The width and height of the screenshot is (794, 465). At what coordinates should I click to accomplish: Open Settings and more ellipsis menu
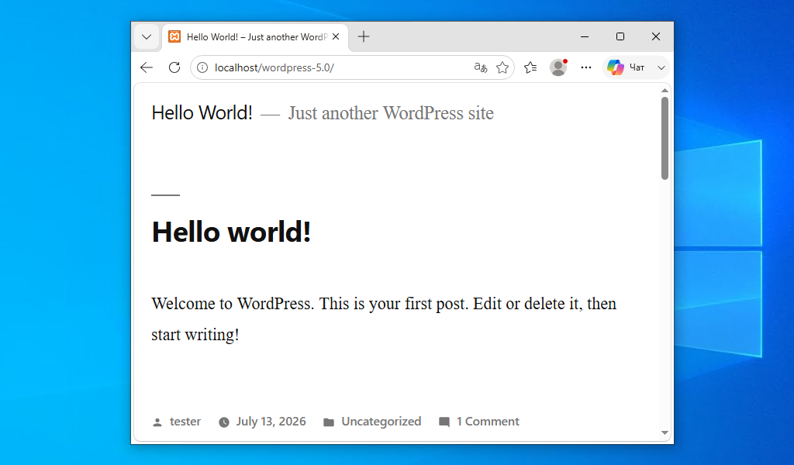click(586, 67)
